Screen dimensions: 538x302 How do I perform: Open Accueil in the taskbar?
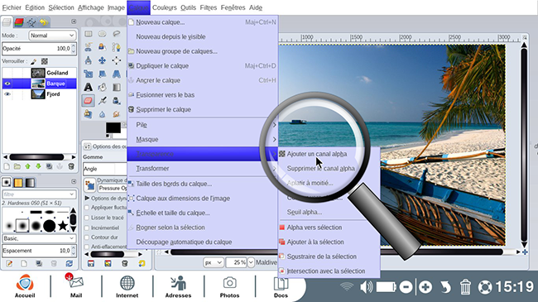[x=25, y=286]
